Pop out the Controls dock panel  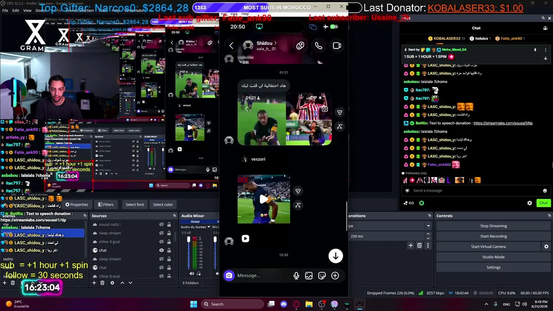coord(549,216)
